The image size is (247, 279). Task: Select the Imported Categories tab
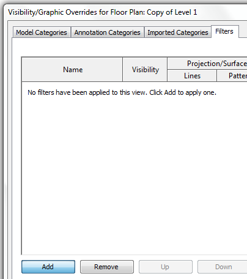tap(178, 32)
